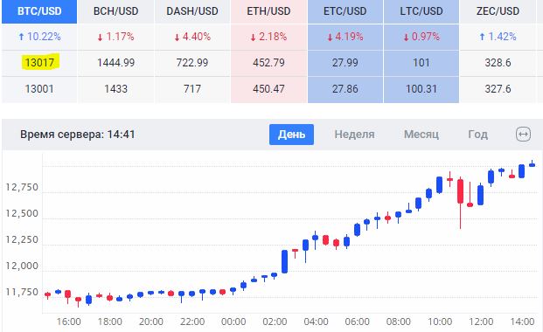Click the BCH price 1444.99
Viewport: 543px width, 332px height.
115,63
